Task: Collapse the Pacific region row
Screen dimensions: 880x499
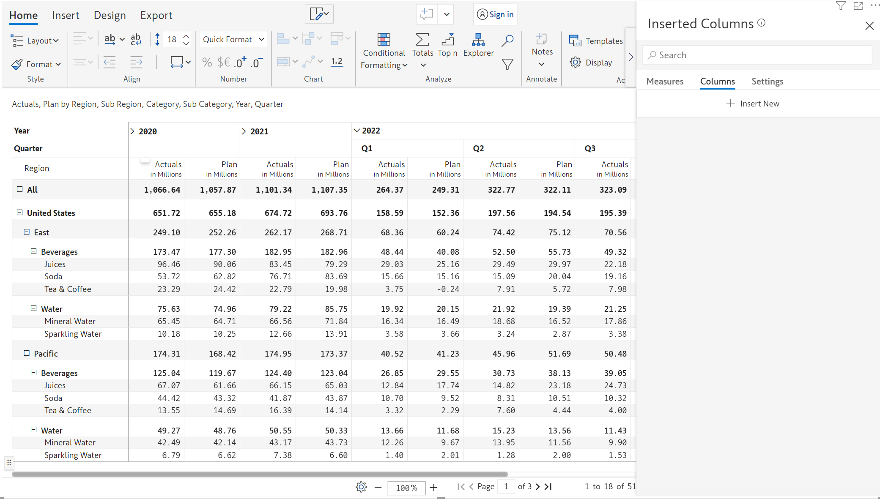Action: coord(27,353)
